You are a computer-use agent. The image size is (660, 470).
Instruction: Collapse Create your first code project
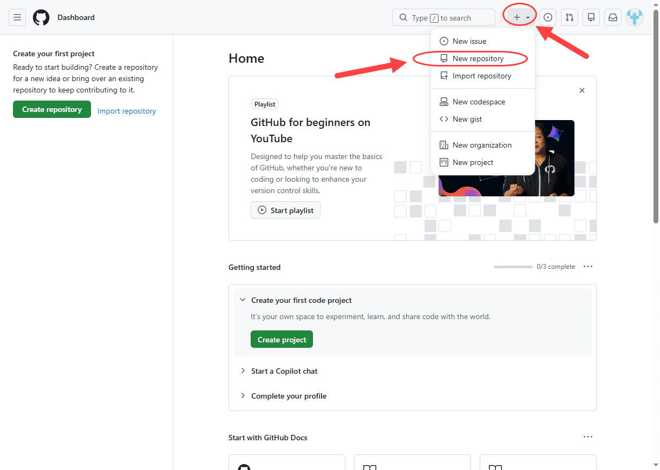[x=243, y=300]
